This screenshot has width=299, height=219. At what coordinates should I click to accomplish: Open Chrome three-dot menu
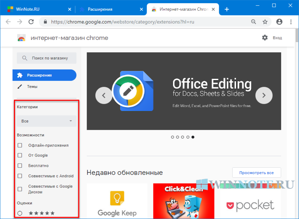[291, 22]
